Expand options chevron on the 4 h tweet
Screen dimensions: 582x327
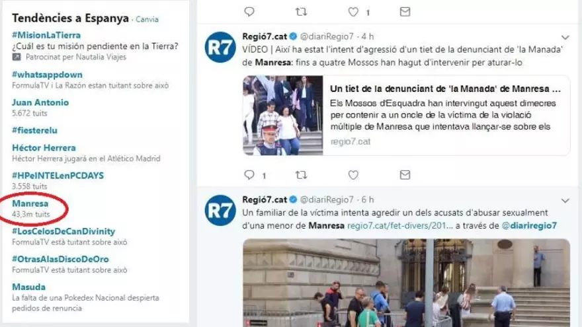[x=565, y=38]
